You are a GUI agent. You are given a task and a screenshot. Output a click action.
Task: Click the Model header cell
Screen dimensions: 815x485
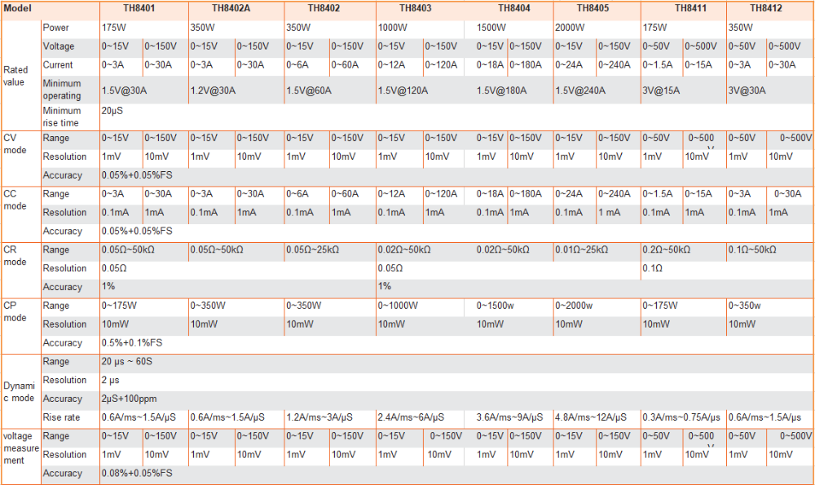[x=17, y=8]
